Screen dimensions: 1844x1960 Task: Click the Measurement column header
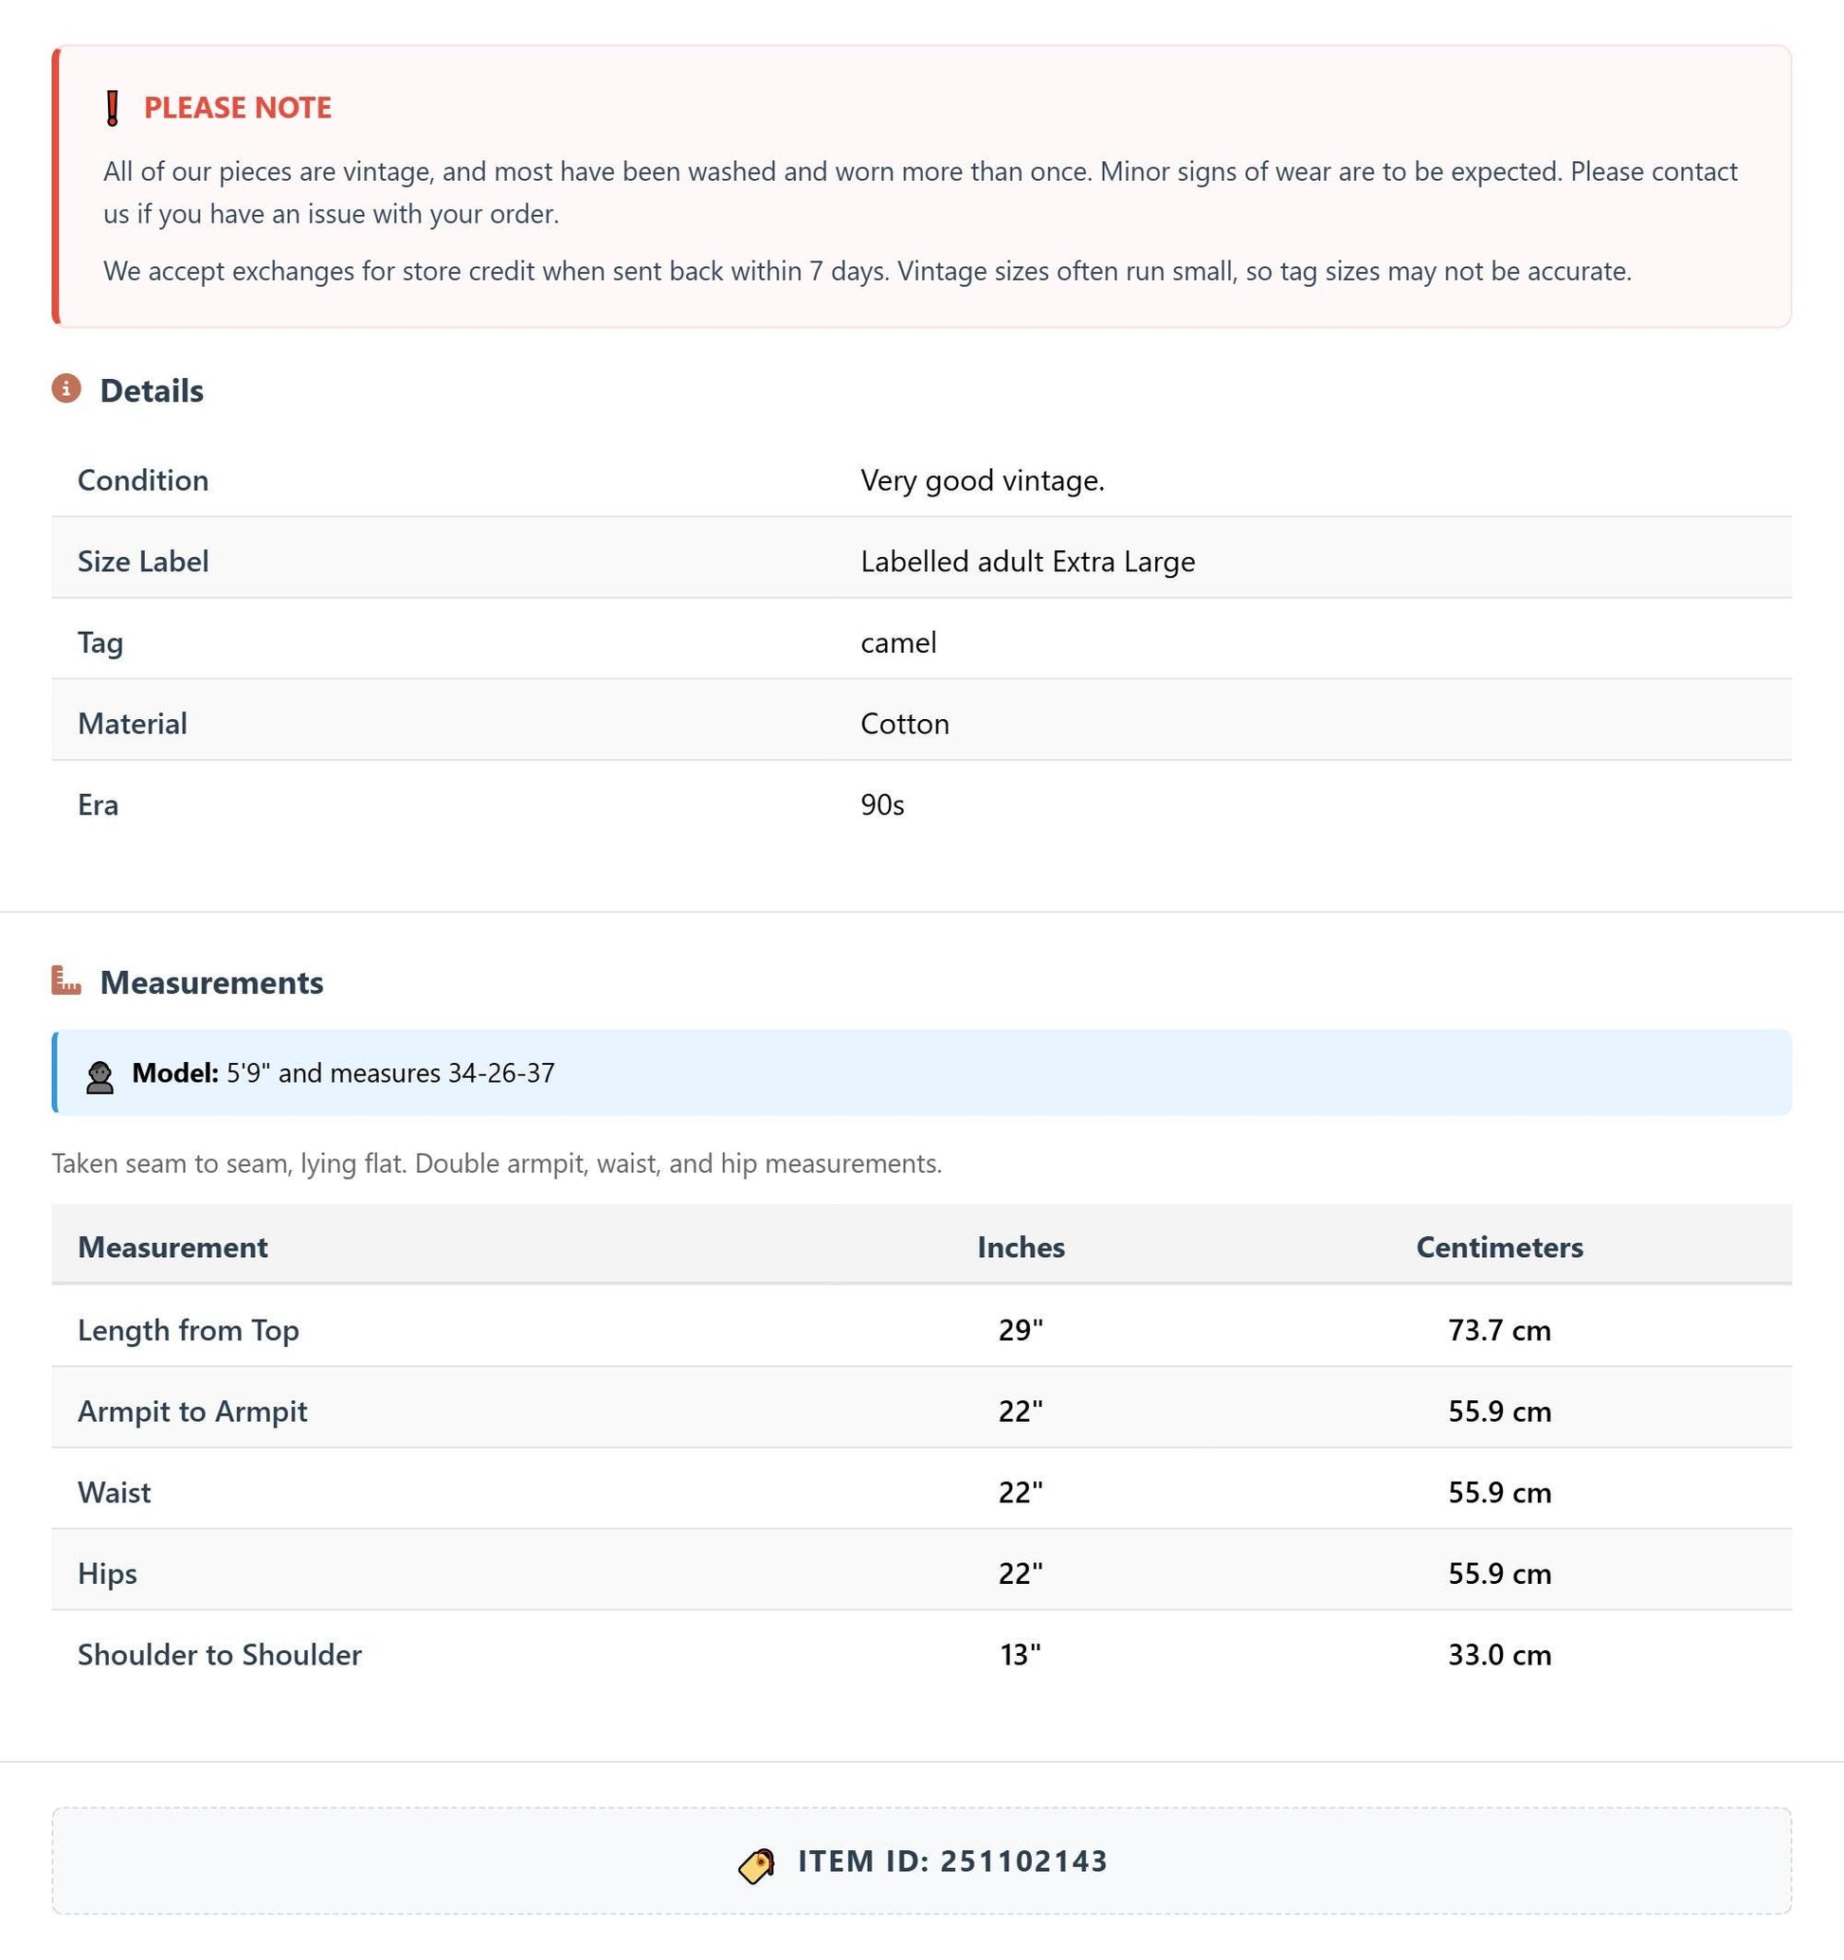click(172, 1247)
